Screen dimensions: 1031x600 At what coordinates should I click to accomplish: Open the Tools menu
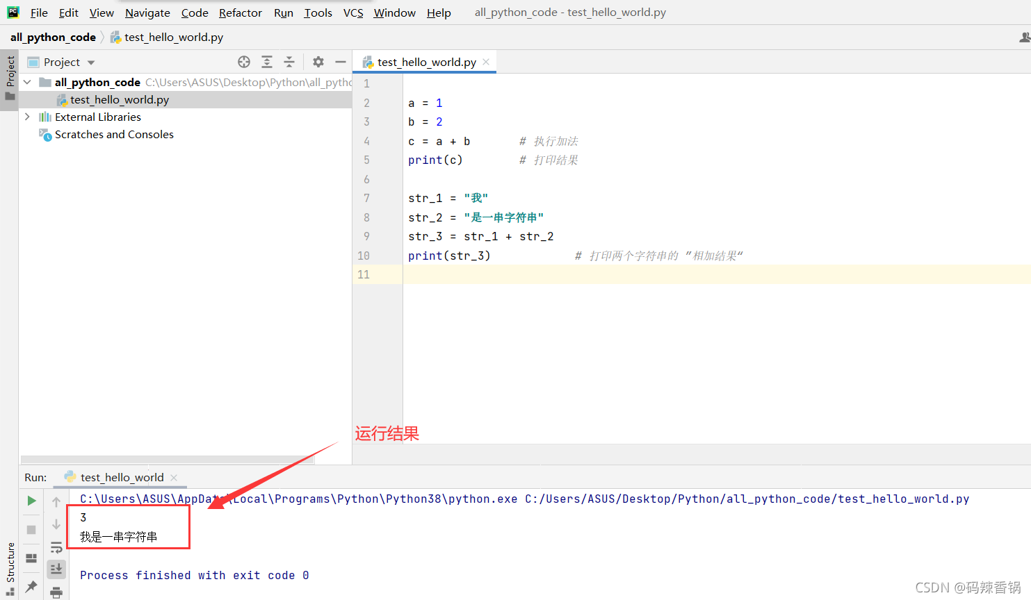(318, 12)
